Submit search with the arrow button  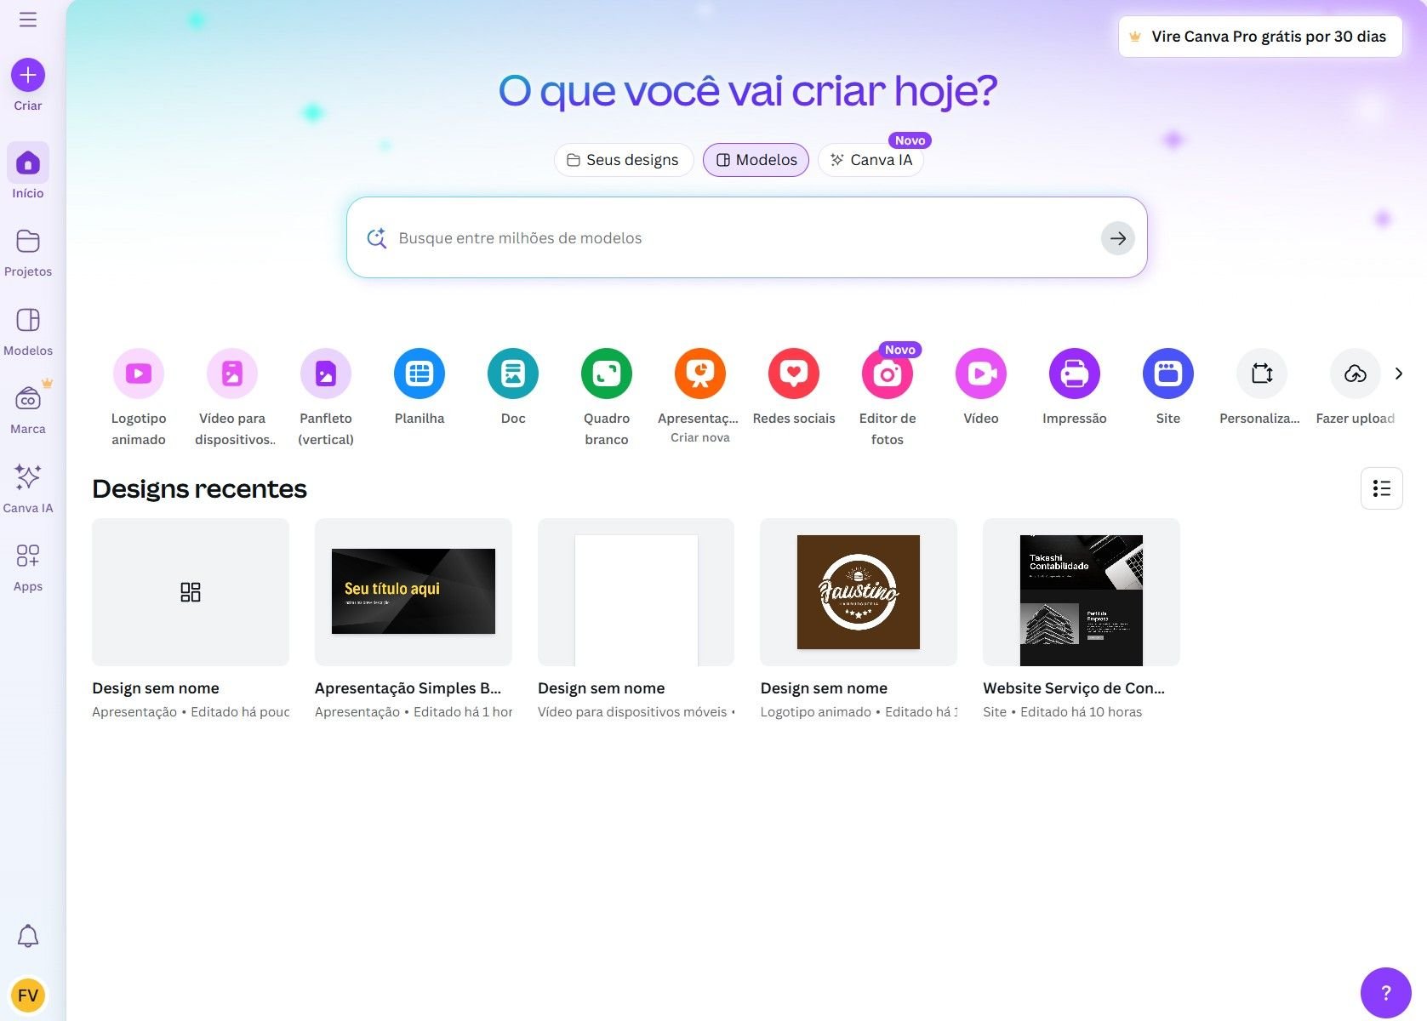pos(1118,238)
